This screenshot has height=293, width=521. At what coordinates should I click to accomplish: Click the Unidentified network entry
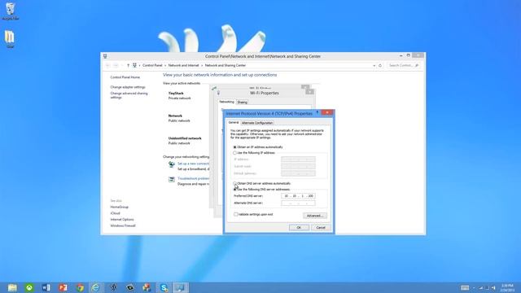click(185, 138)
